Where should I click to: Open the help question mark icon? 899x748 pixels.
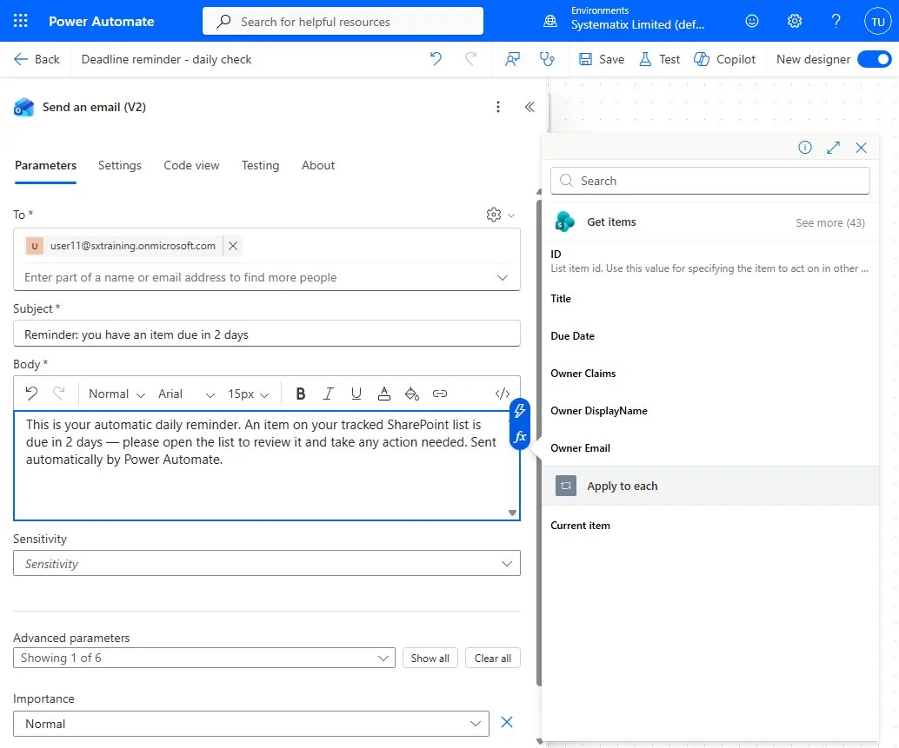[836, 21]
